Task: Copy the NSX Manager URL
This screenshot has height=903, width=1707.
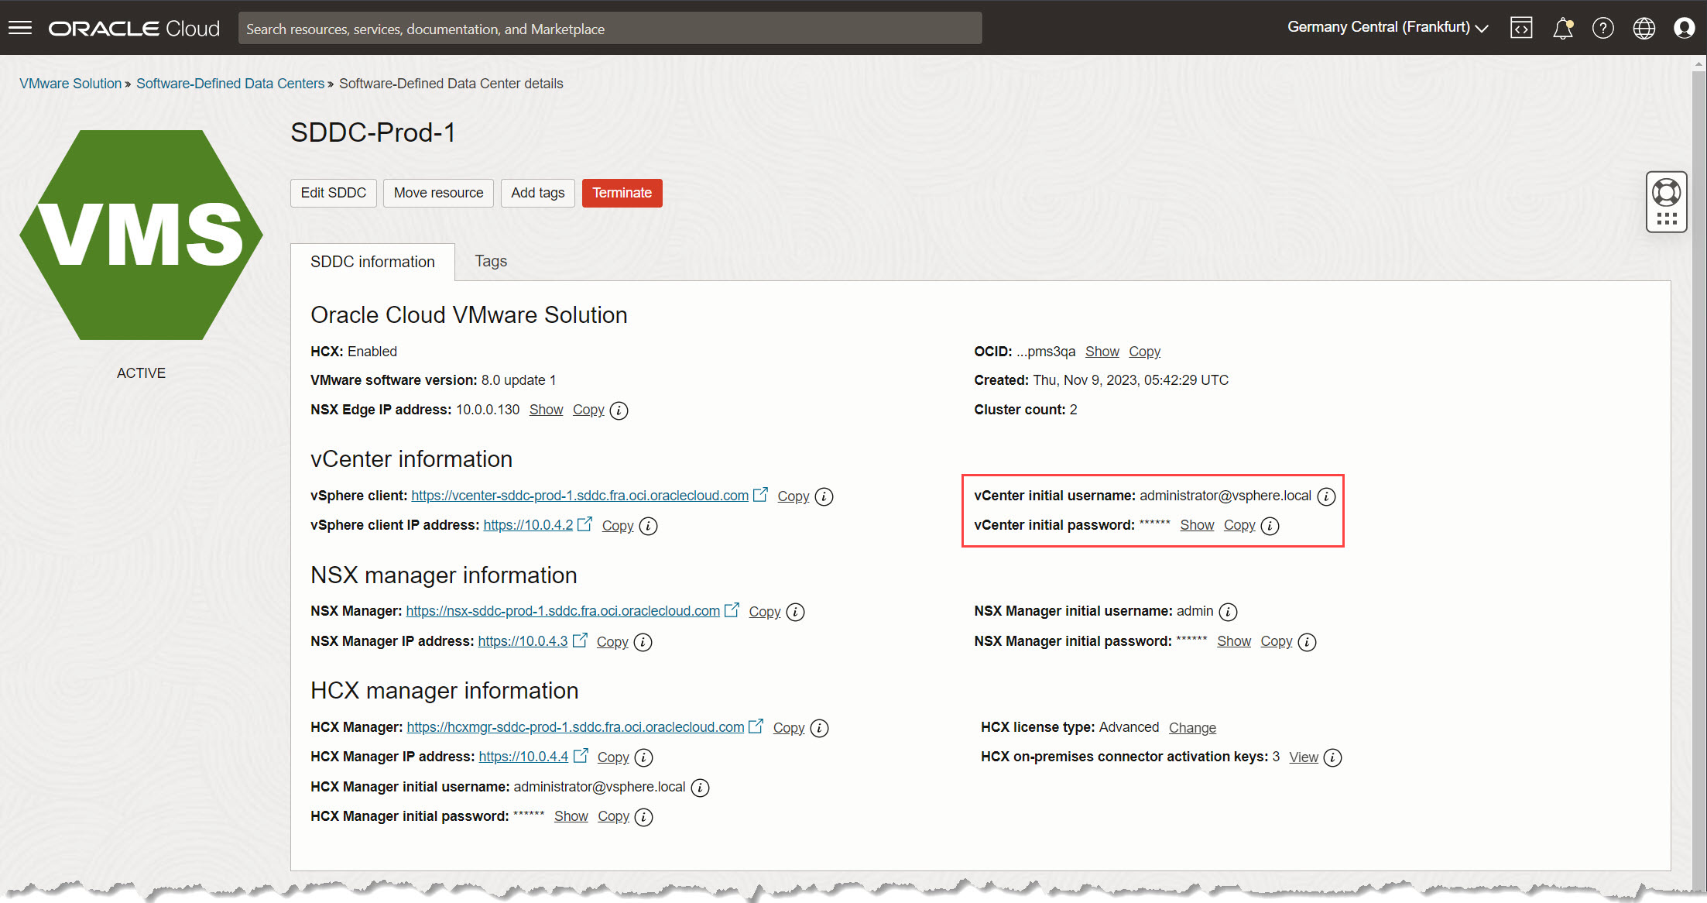Action: pyautogui.click(x=764, y=612)
